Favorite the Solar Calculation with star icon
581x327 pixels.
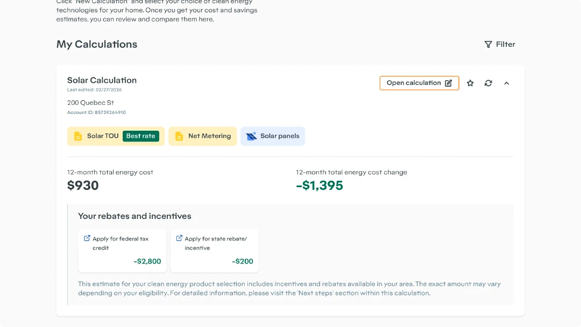coord(470,83)
